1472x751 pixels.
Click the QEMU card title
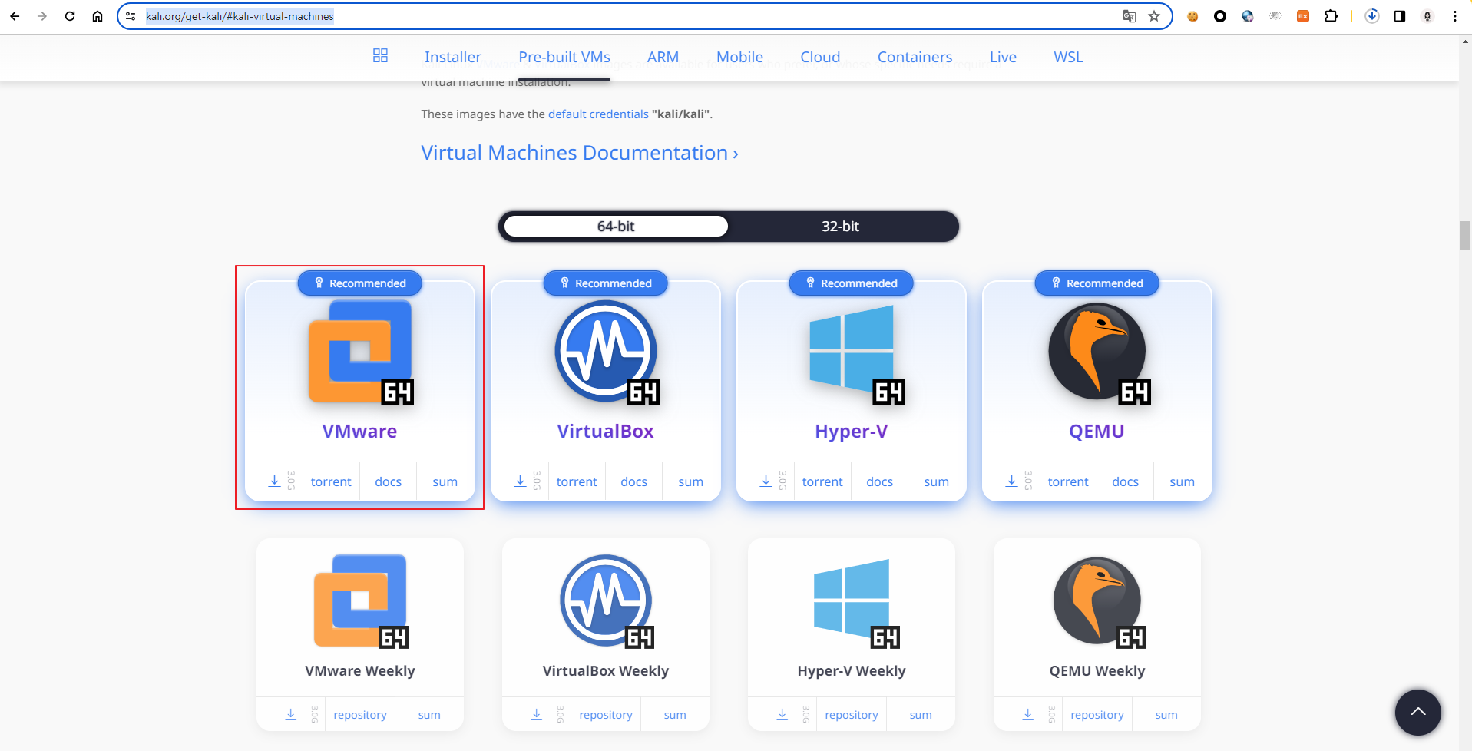point(1097,432)
